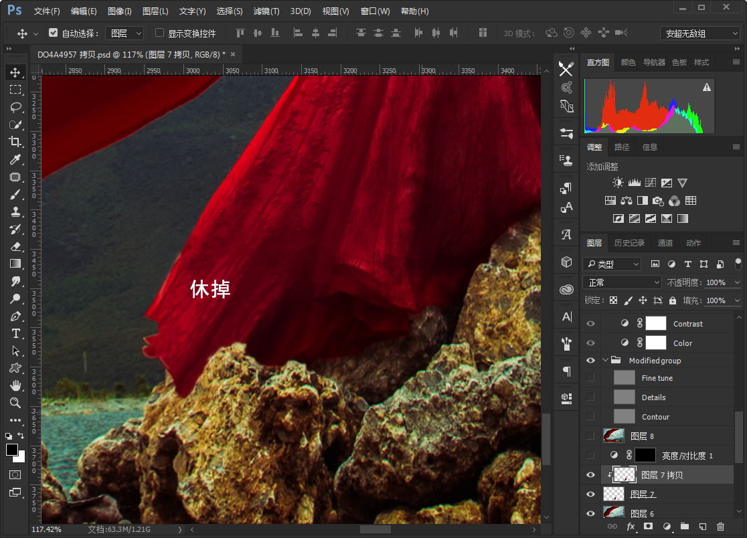747x538 pixels.
Task: Open the layer filter 类型 dropdown
Action: click(612, 264)
